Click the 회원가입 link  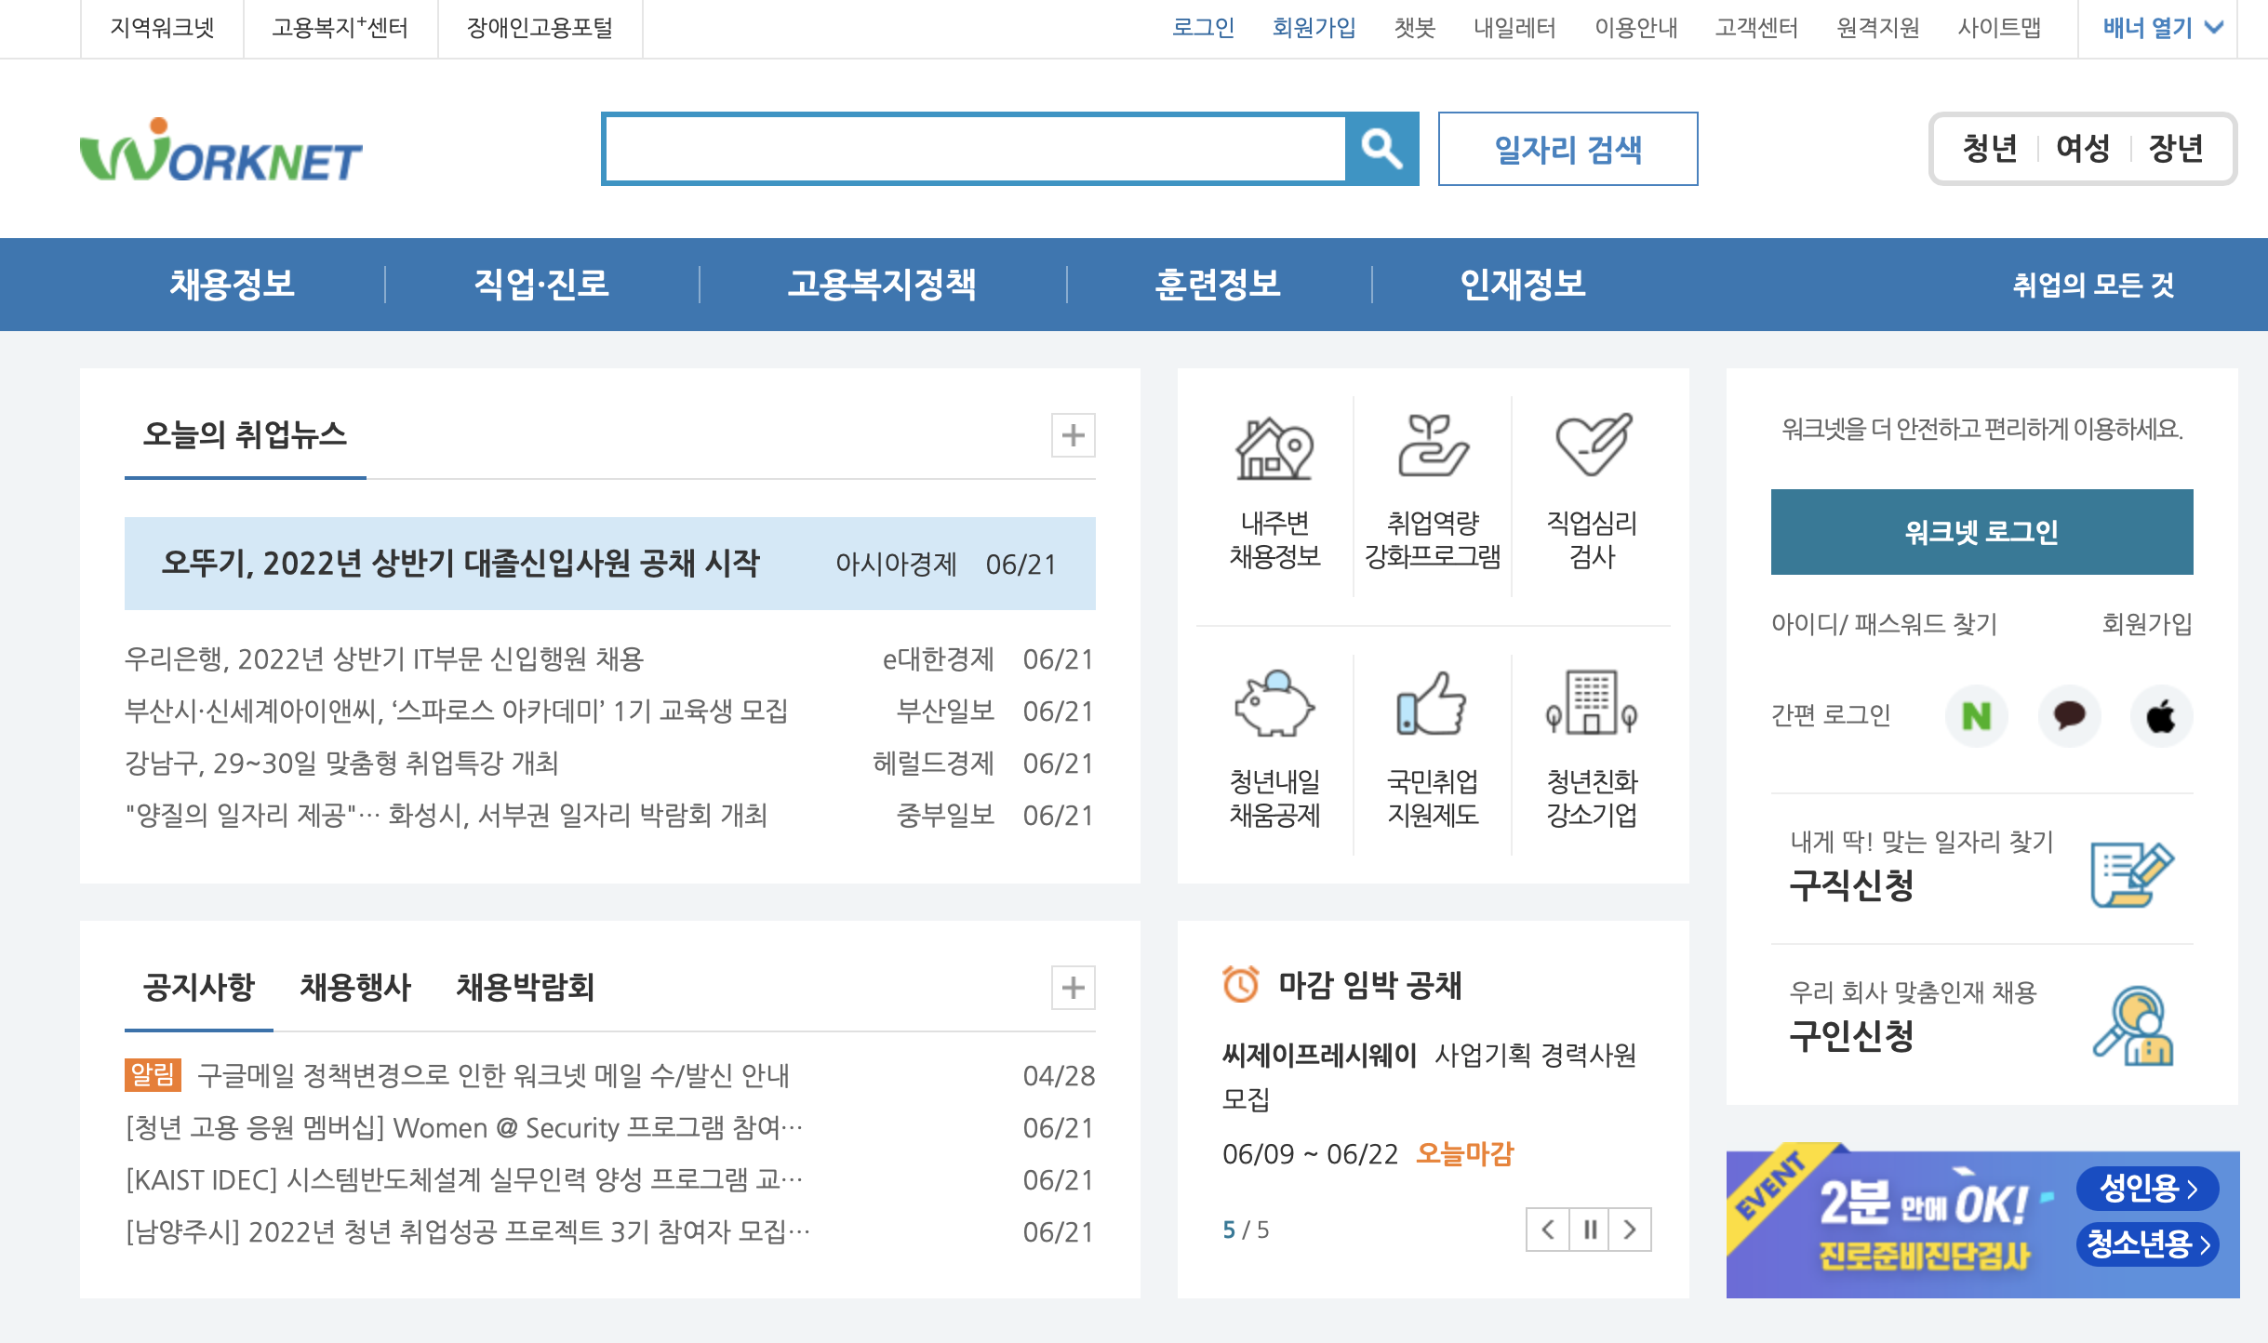[1312, 28]
